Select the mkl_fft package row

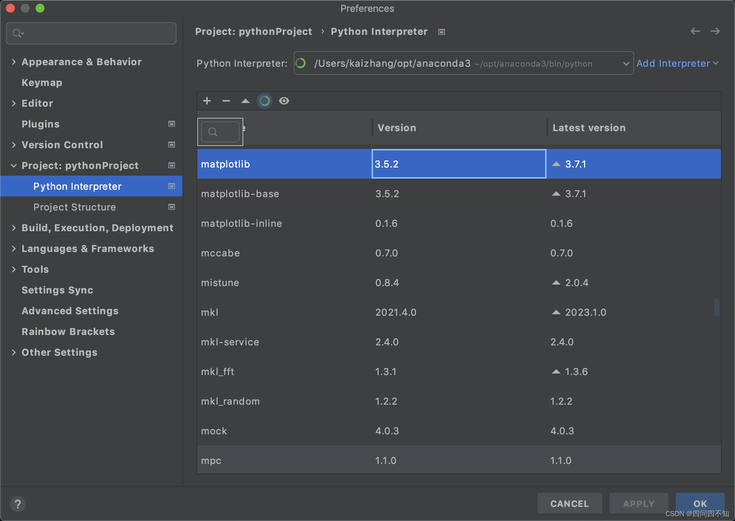click(x=459, y=372)
